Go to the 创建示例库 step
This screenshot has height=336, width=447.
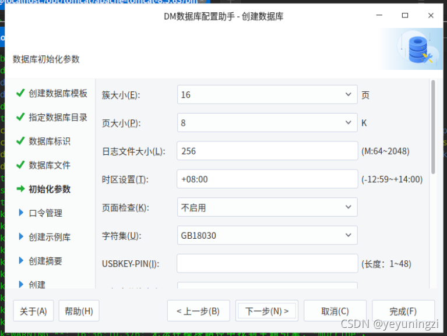coord(50,237)
